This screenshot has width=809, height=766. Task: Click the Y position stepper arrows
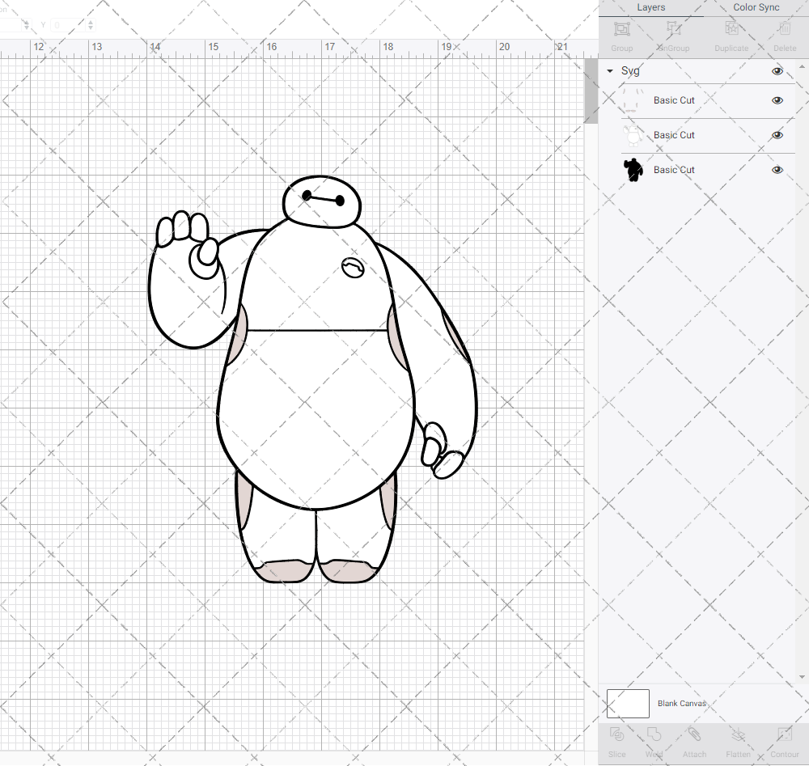pyautogui.click(x=91, y=25)
